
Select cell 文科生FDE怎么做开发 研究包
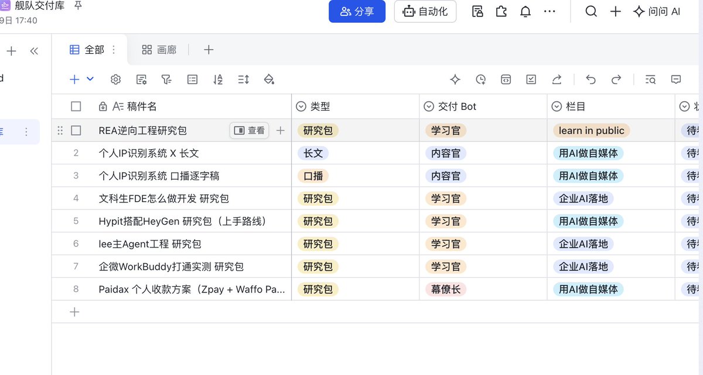(x=163, y=199)
